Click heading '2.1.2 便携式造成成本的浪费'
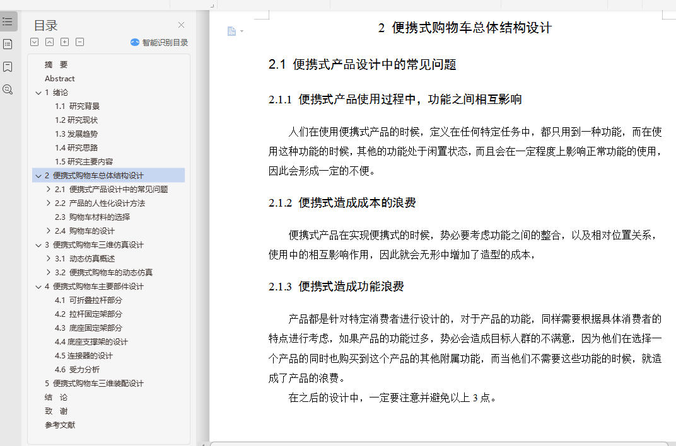 (342, 203)
